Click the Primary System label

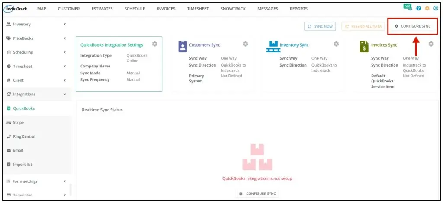pos(196,78)
